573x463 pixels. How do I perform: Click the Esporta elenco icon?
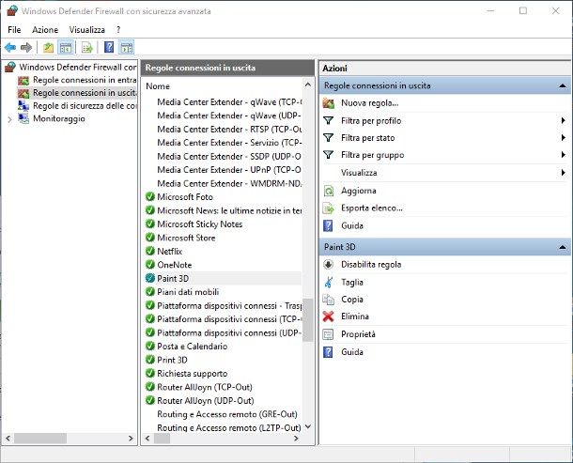click(x=329, y=208)
